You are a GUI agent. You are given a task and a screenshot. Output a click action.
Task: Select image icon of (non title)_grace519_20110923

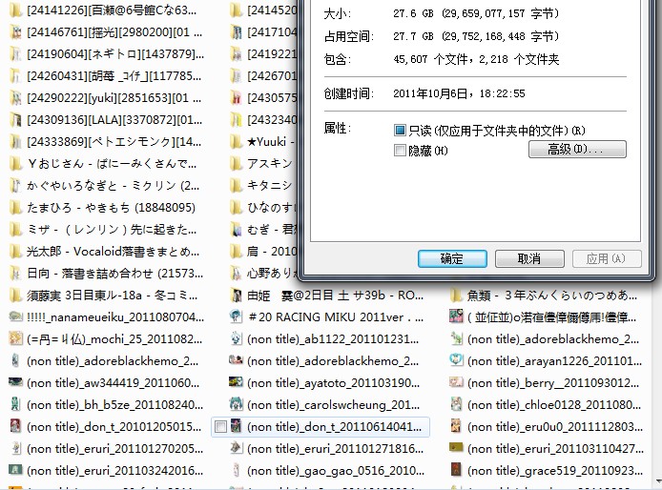click(x=456, y=470)
